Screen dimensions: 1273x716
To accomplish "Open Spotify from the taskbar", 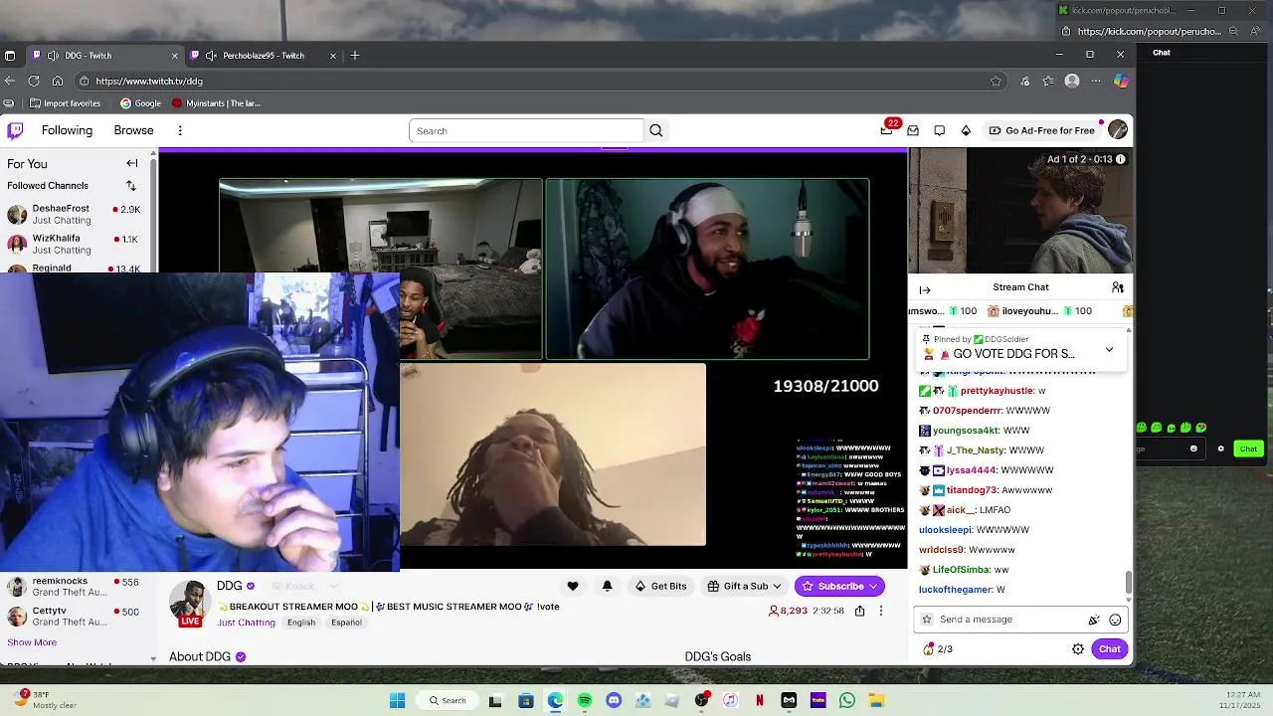I will [584, 700].
